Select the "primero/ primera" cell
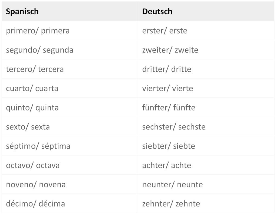Image resolution: width=276 pixels, height=215 pixels. (38, 31)
